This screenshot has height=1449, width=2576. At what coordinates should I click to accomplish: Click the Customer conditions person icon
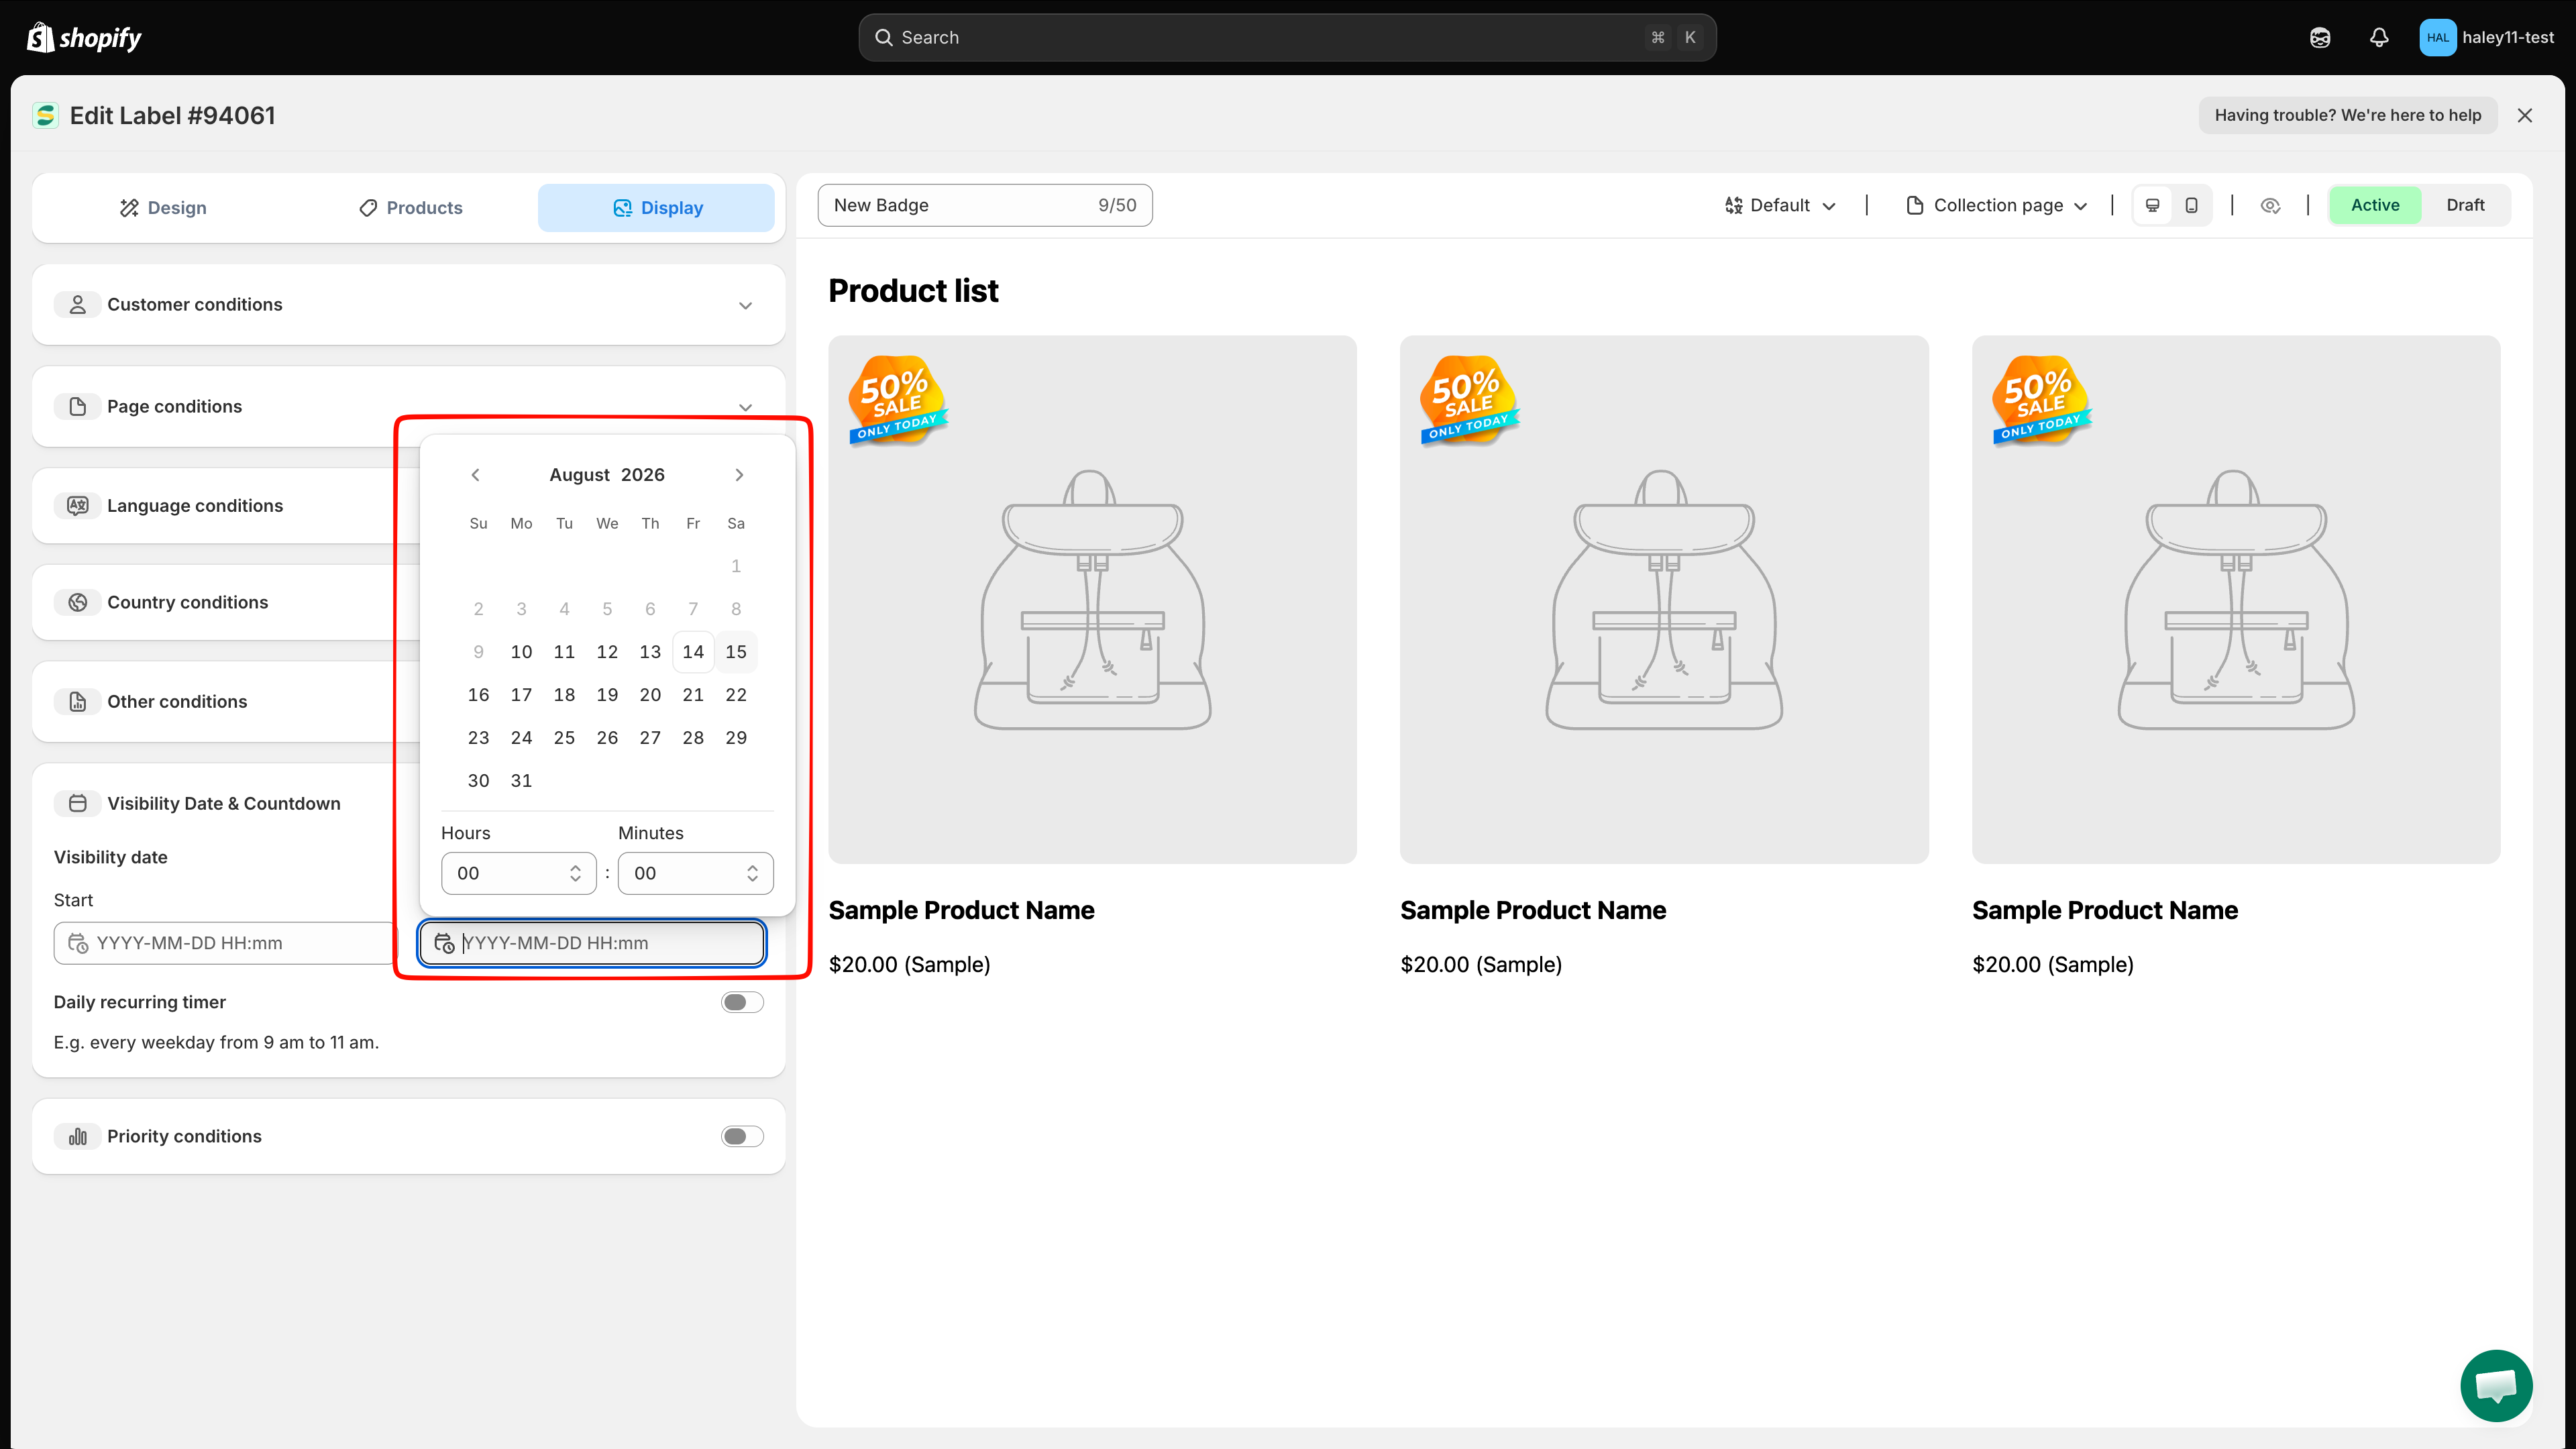(x=78, y=304)
